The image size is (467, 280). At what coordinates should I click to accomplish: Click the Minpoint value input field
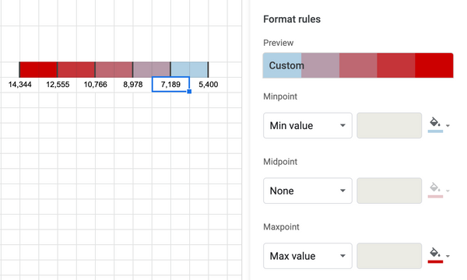[x=389, y=125]
